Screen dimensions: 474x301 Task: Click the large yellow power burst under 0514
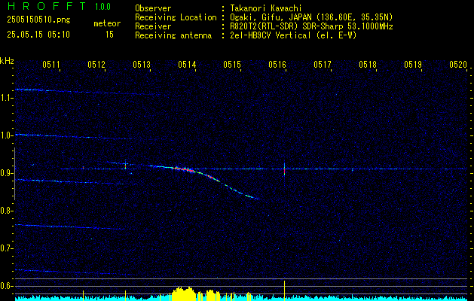click(x=182, y=293)
